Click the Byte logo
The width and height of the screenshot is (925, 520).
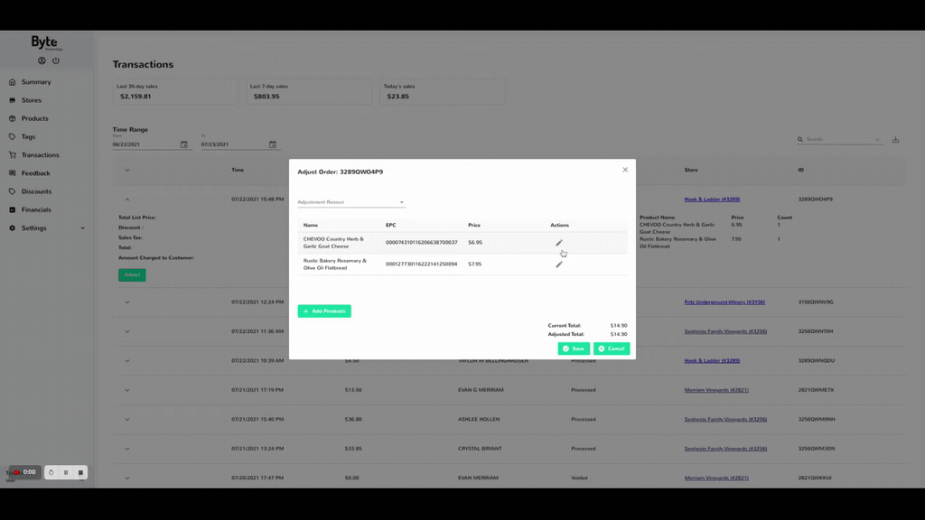click(45, 42)
